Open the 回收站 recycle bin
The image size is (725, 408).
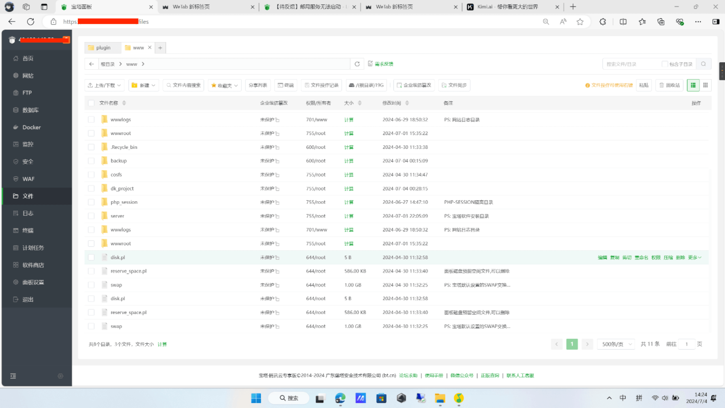(669, 85)
